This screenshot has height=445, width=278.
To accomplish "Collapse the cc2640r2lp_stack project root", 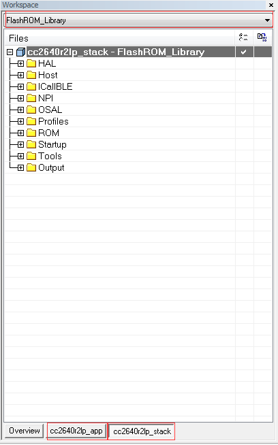I will tap(10, 52).
